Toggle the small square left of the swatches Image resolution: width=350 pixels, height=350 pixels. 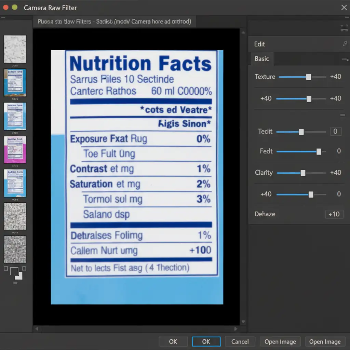coord(6,269)
